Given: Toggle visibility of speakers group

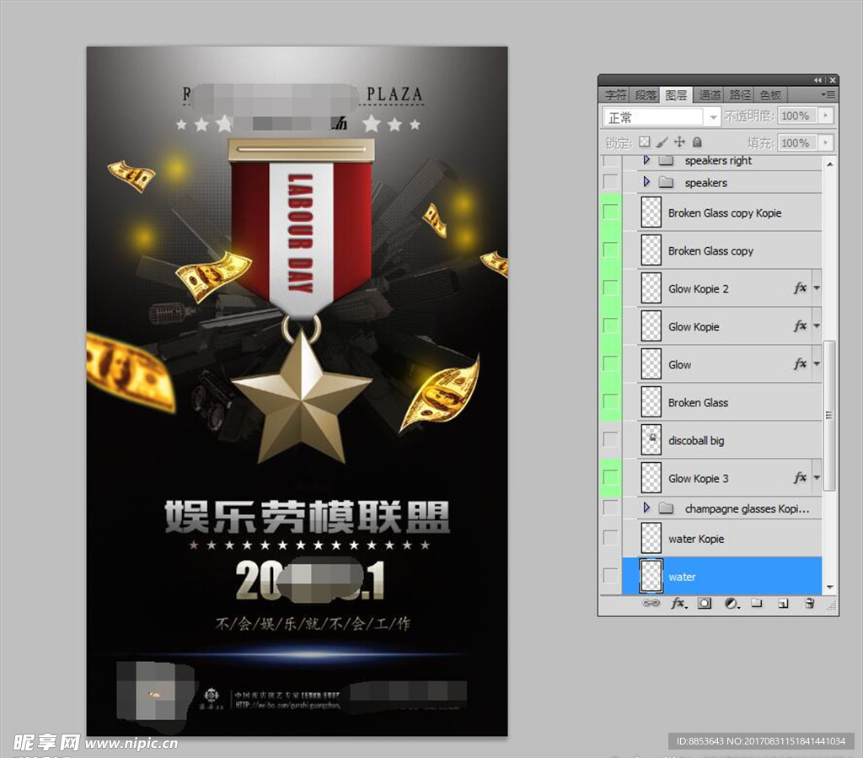Looking at the screenshot, I should 610,181.
